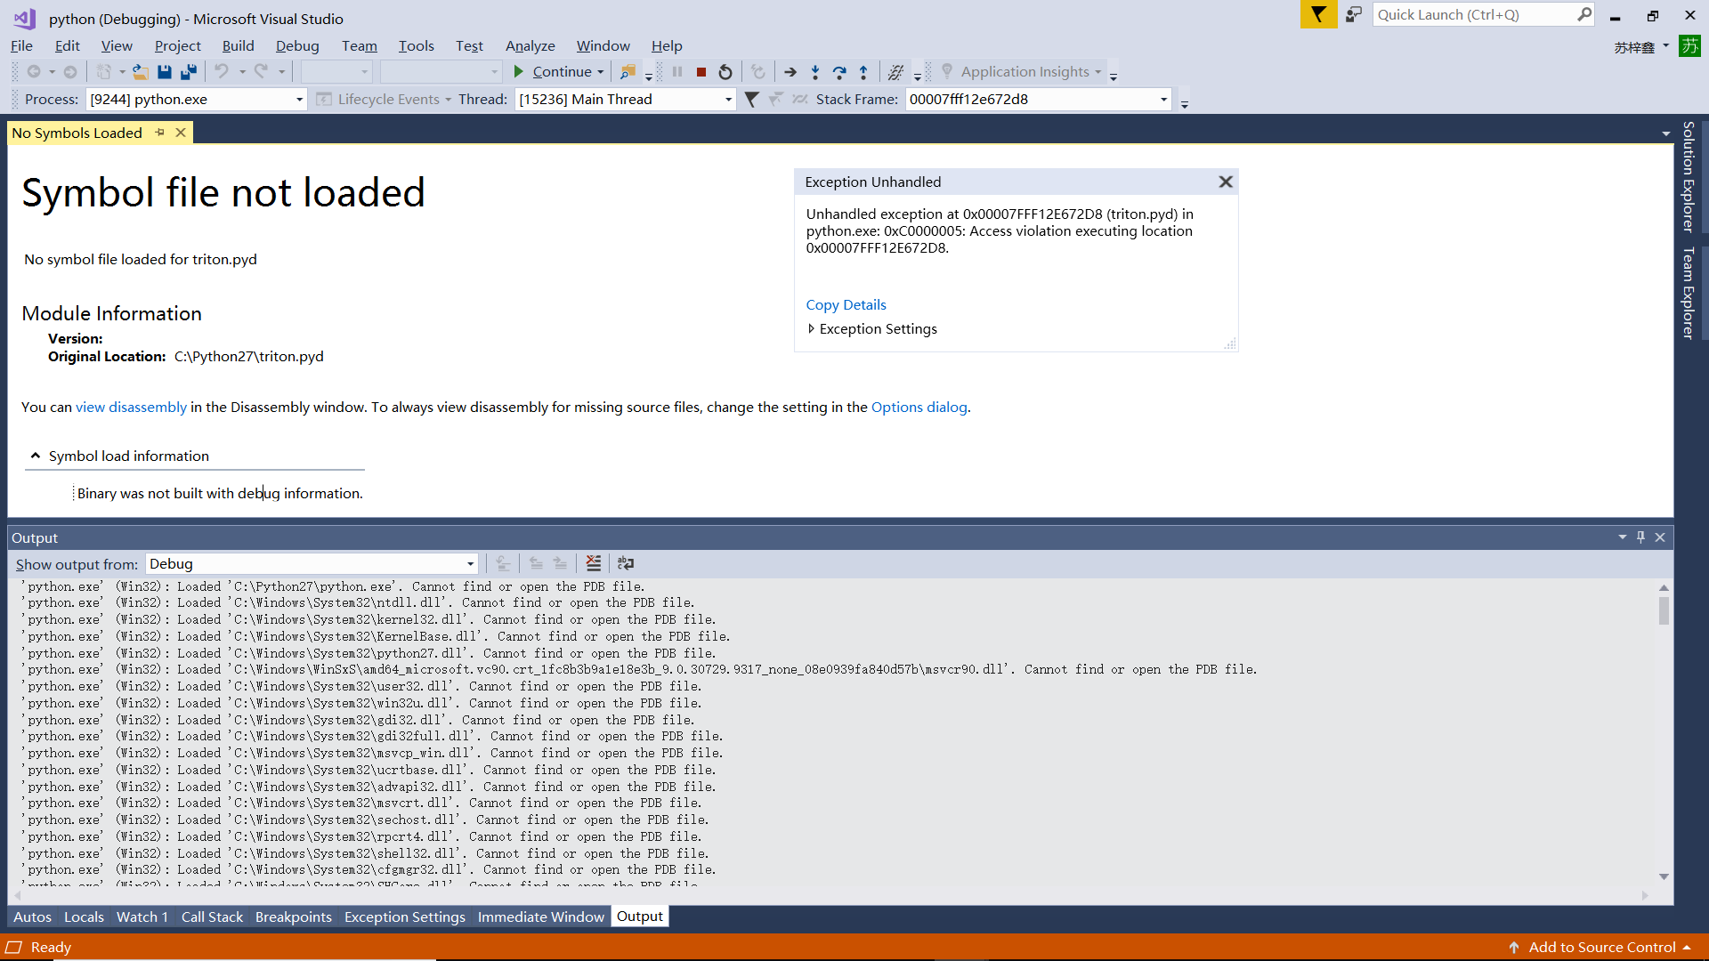Pin the Output window
This screenshot has height=961, width=1709.
pyautogui.click(x=1640, y=537)
